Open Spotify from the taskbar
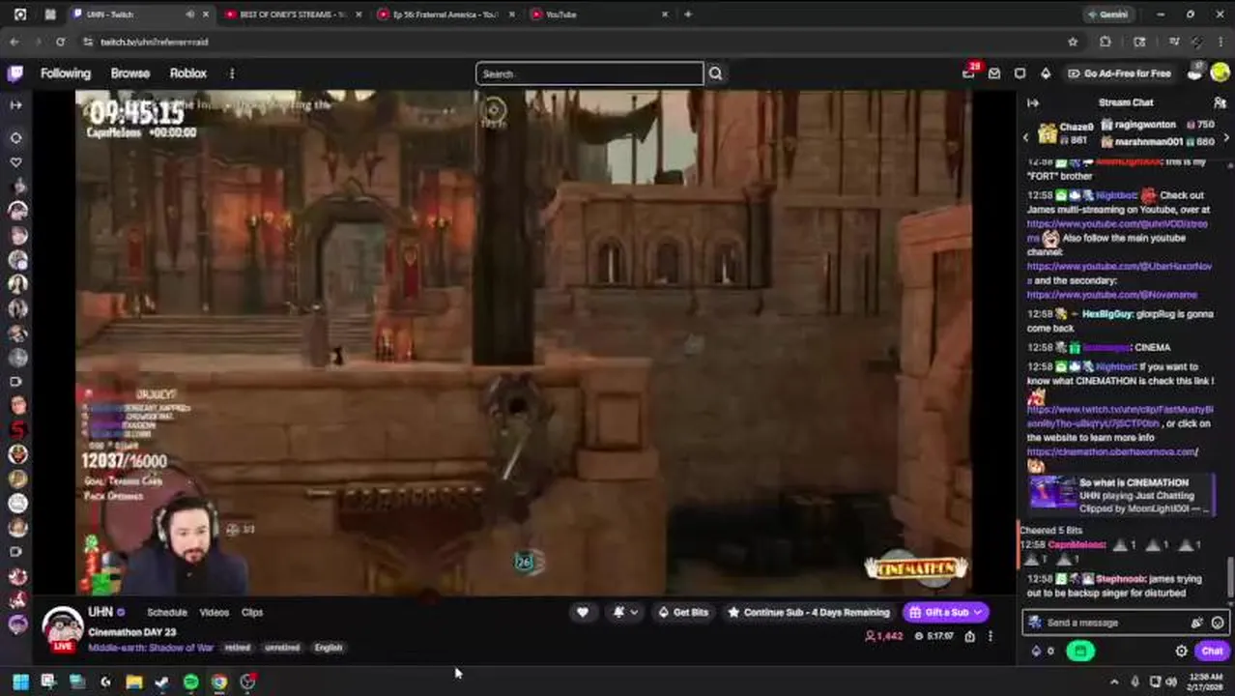1235x696 pixels. [x=190, y=681]
